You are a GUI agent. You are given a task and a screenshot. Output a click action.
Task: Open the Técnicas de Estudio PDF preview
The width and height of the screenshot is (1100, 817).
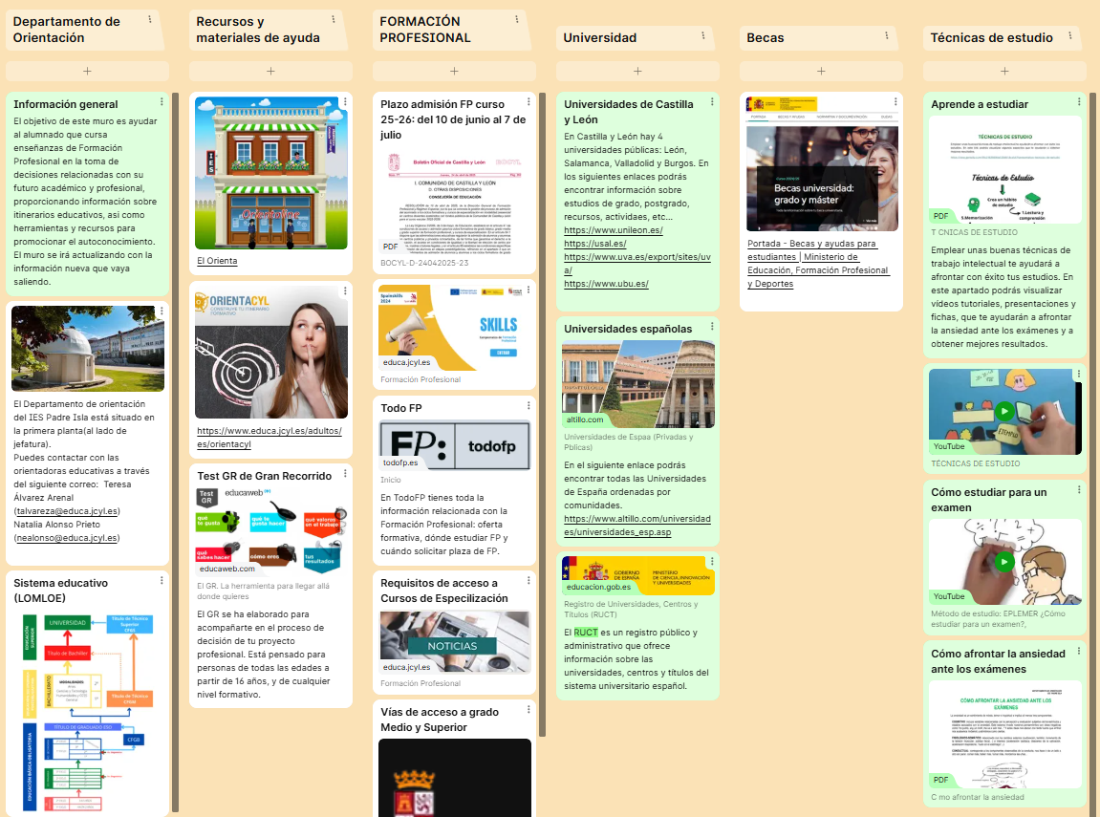pyautogui.click(x=1004, y=170)
